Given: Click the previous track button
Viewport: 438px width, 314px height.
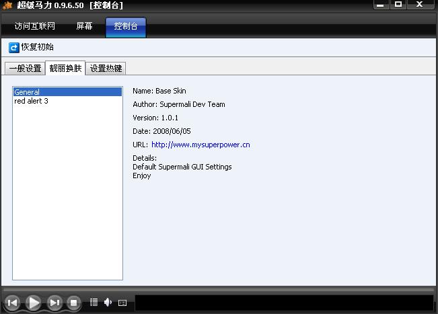Looking at the screenshot, I should (x=13, y=303).
